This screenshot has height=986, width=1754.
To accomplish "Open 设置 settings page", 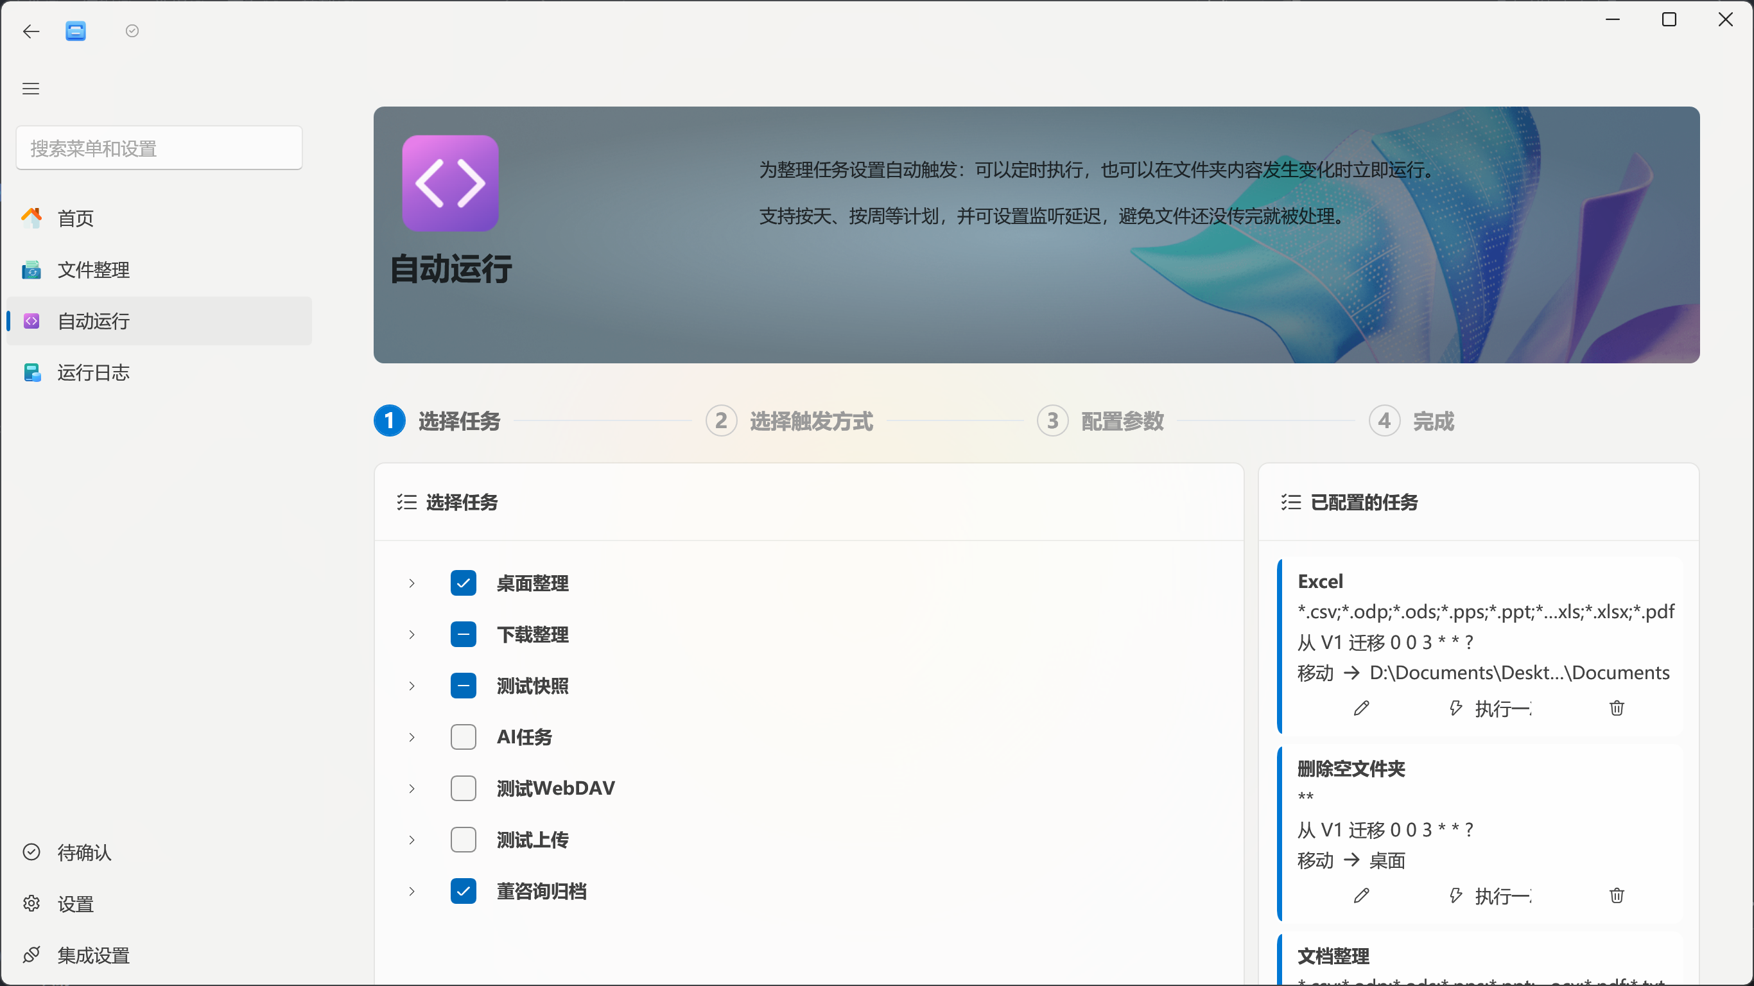I will [159, 904].
